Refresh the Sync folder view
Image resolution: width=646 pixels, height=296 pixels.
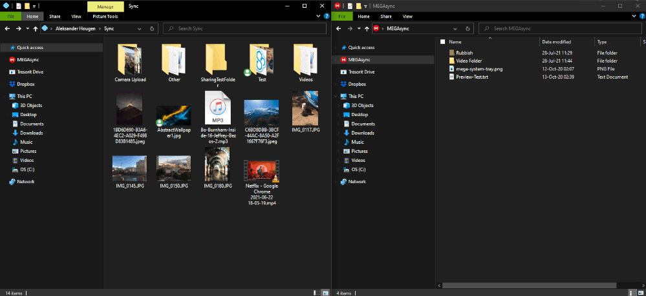pyautogui.click(x=151, y=28)
